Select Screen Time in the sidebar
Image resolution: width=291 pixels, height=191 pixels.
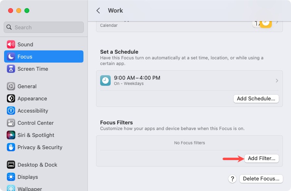[44, 69]
